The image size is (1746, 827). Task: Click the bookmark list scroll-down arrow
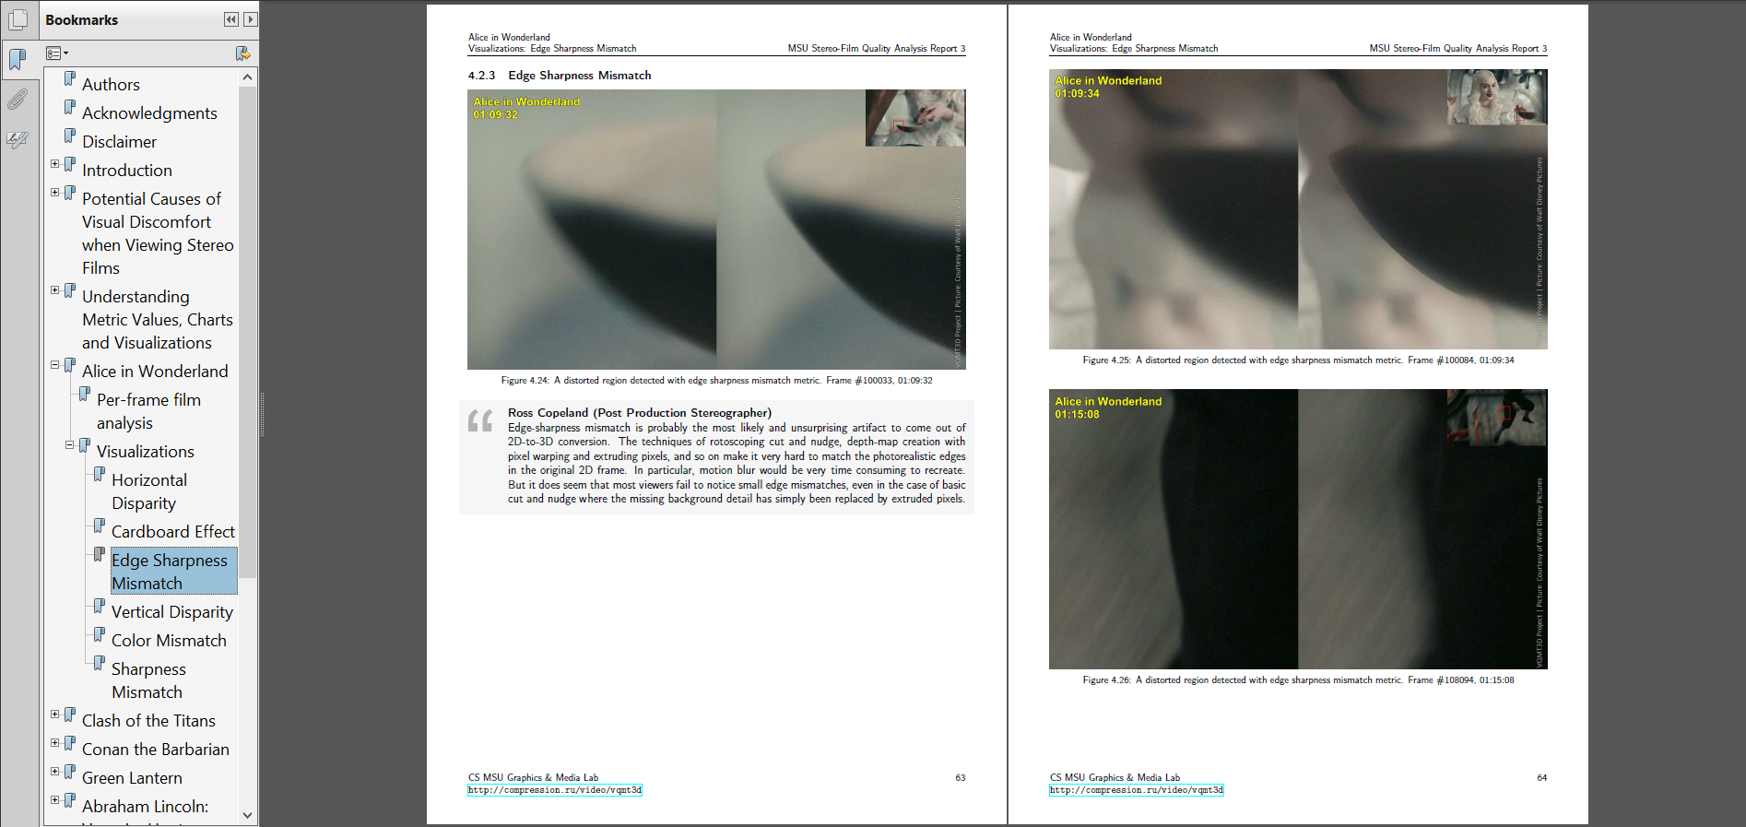pyautogui.click(x=247, y=815)
